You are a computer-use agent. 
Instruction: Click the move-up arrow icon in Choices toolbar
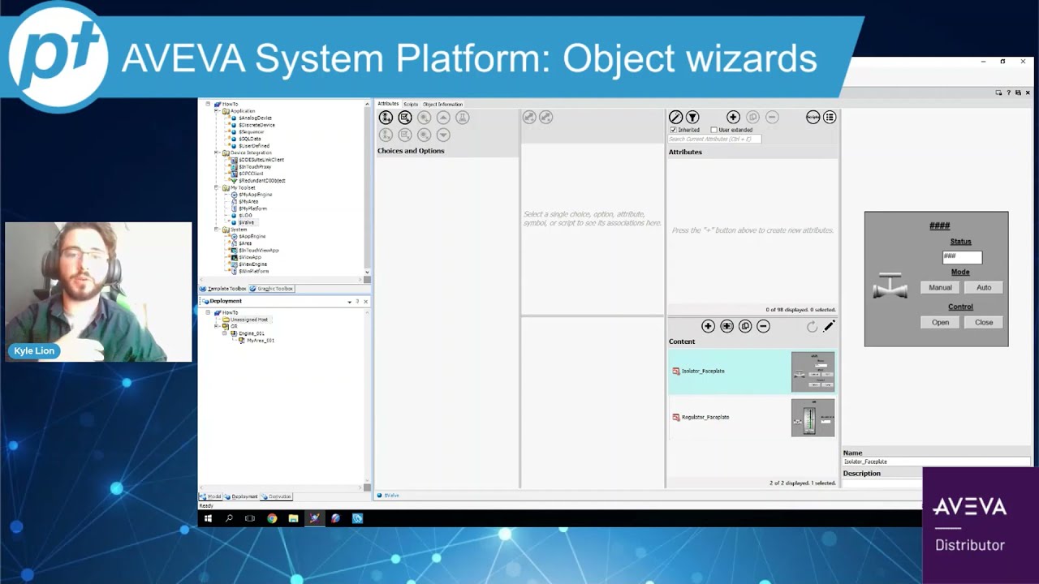(x=443, y=118)
